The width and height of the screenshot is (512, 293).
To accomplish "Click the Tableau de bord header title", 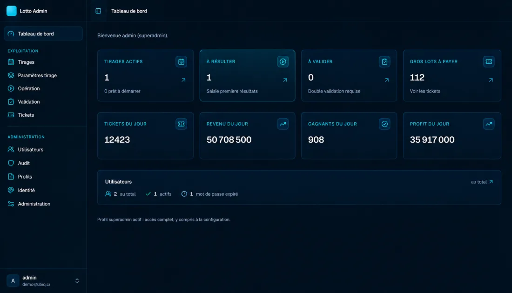I will (x=129, y=11).
